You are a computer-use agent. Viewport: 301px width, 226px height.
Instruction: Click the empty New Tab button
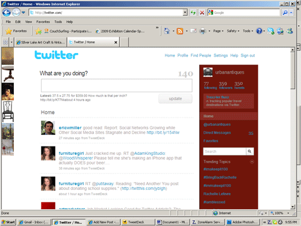tap(125, 42)
